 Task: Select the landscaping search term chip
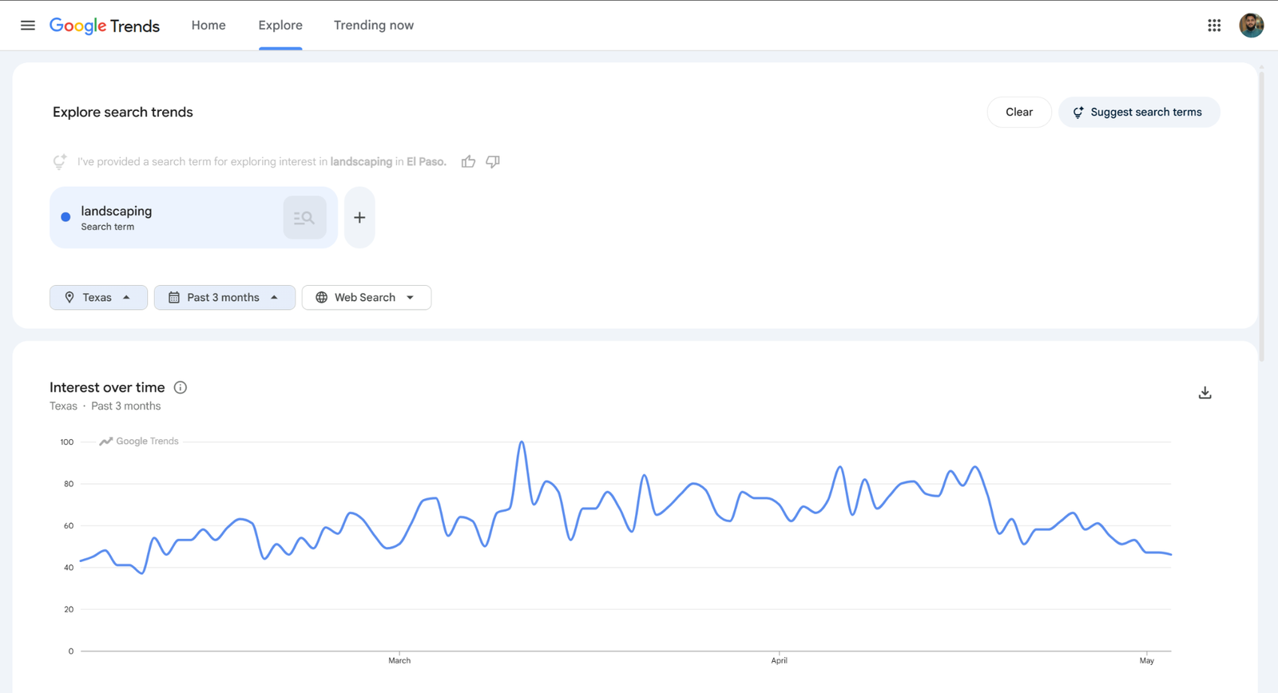coord(193,218)
